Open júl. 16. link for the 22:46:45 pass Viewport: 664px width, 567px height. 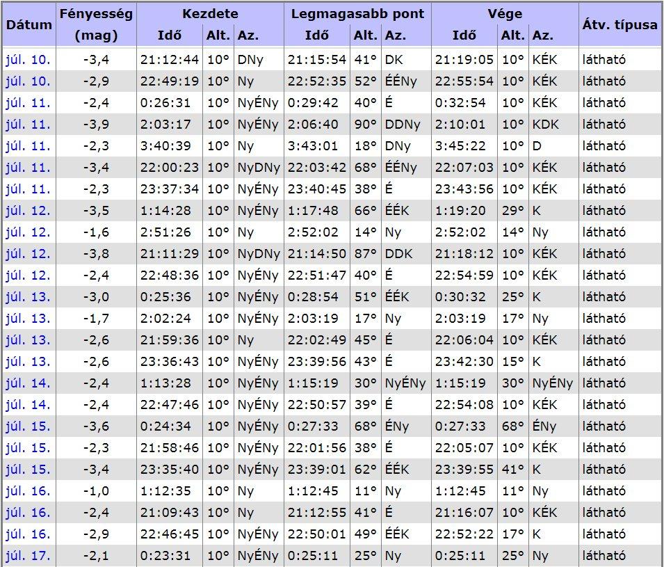pyautogui.click(x=28, y=534)
